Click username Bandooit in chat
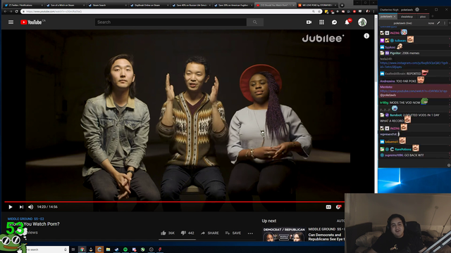 [x=396, y=115]
